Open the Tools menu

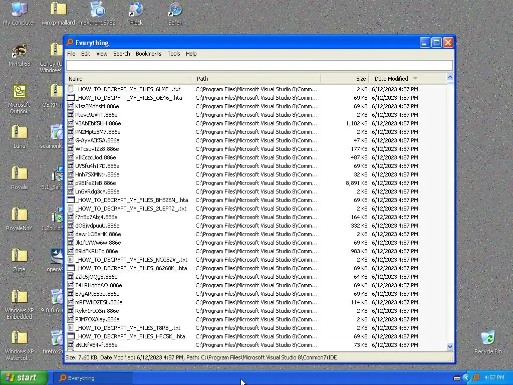tap(174, 54)
